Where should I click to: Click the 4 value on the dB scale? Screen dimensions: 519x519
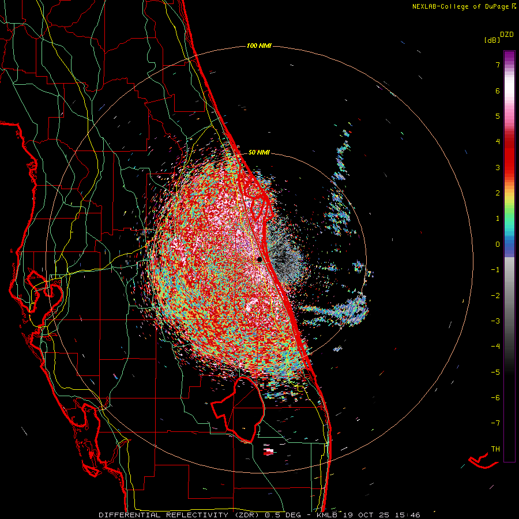pos(498,142)
